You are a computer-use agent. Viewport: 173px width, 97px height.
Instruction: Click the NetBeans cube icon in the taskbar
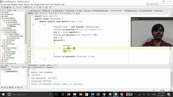coord(116,94)
